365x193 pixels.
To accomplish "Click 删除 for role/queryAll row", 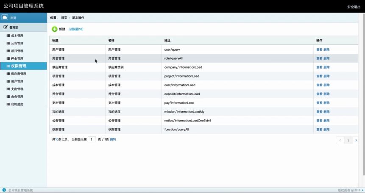I will click(x=326, y=58).
